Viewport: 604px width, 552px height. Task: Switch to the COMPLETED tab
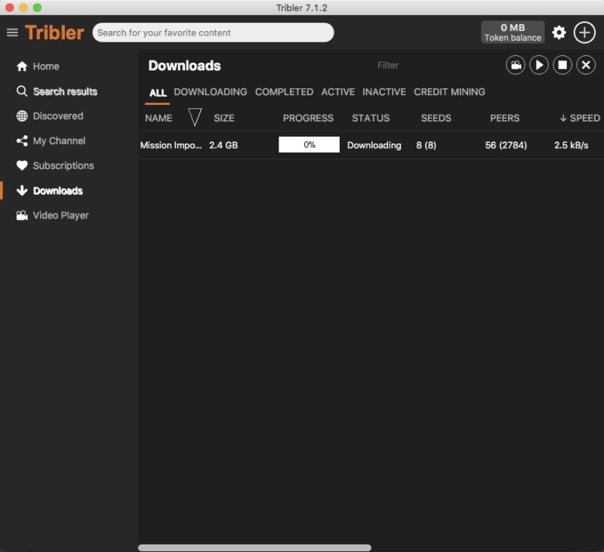tap(284, 92)
